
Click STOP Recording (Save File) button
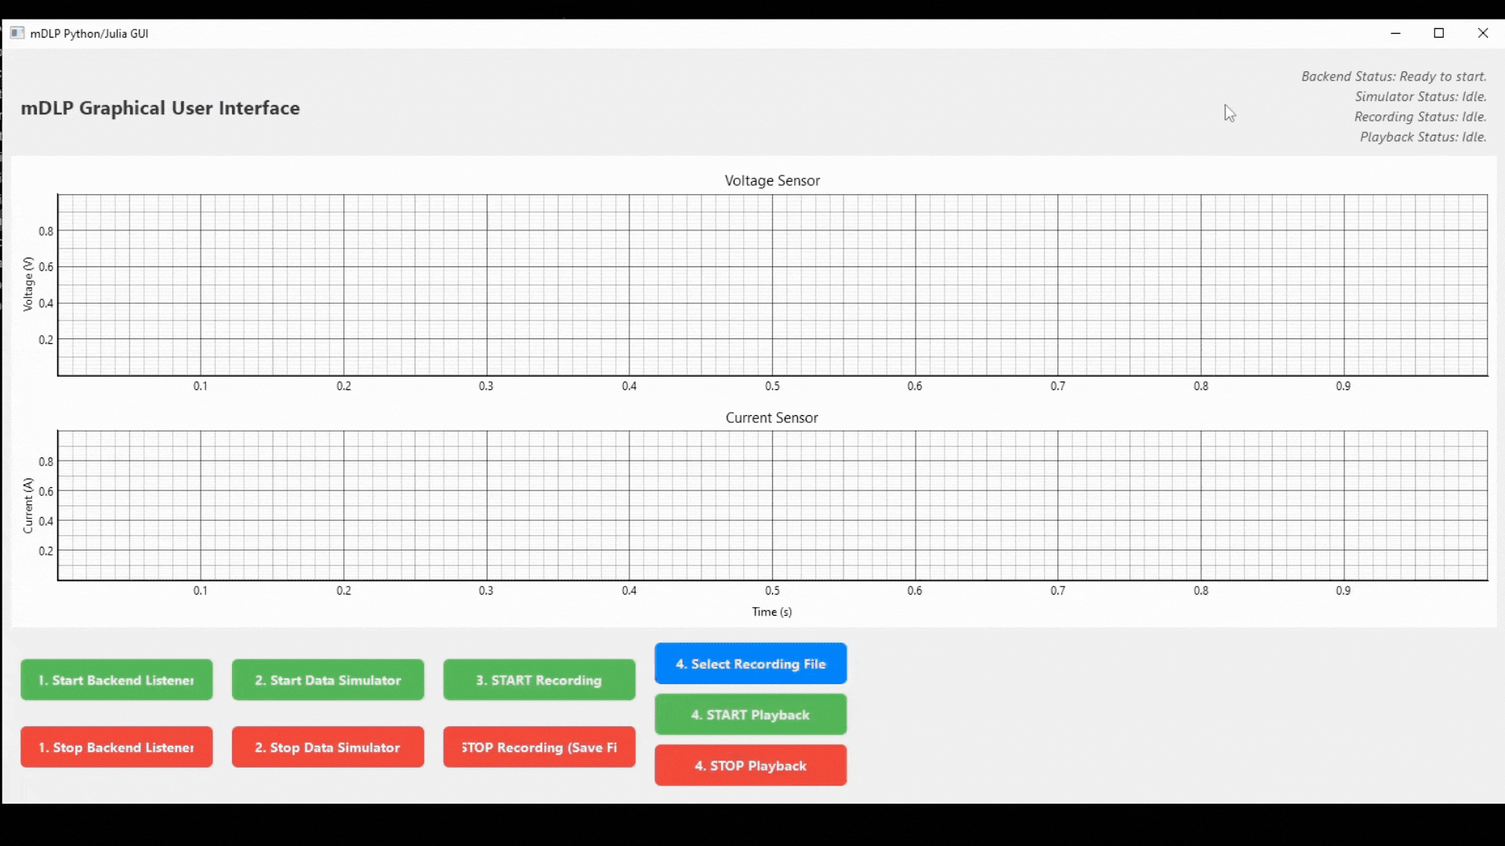[x=539, y=747]
